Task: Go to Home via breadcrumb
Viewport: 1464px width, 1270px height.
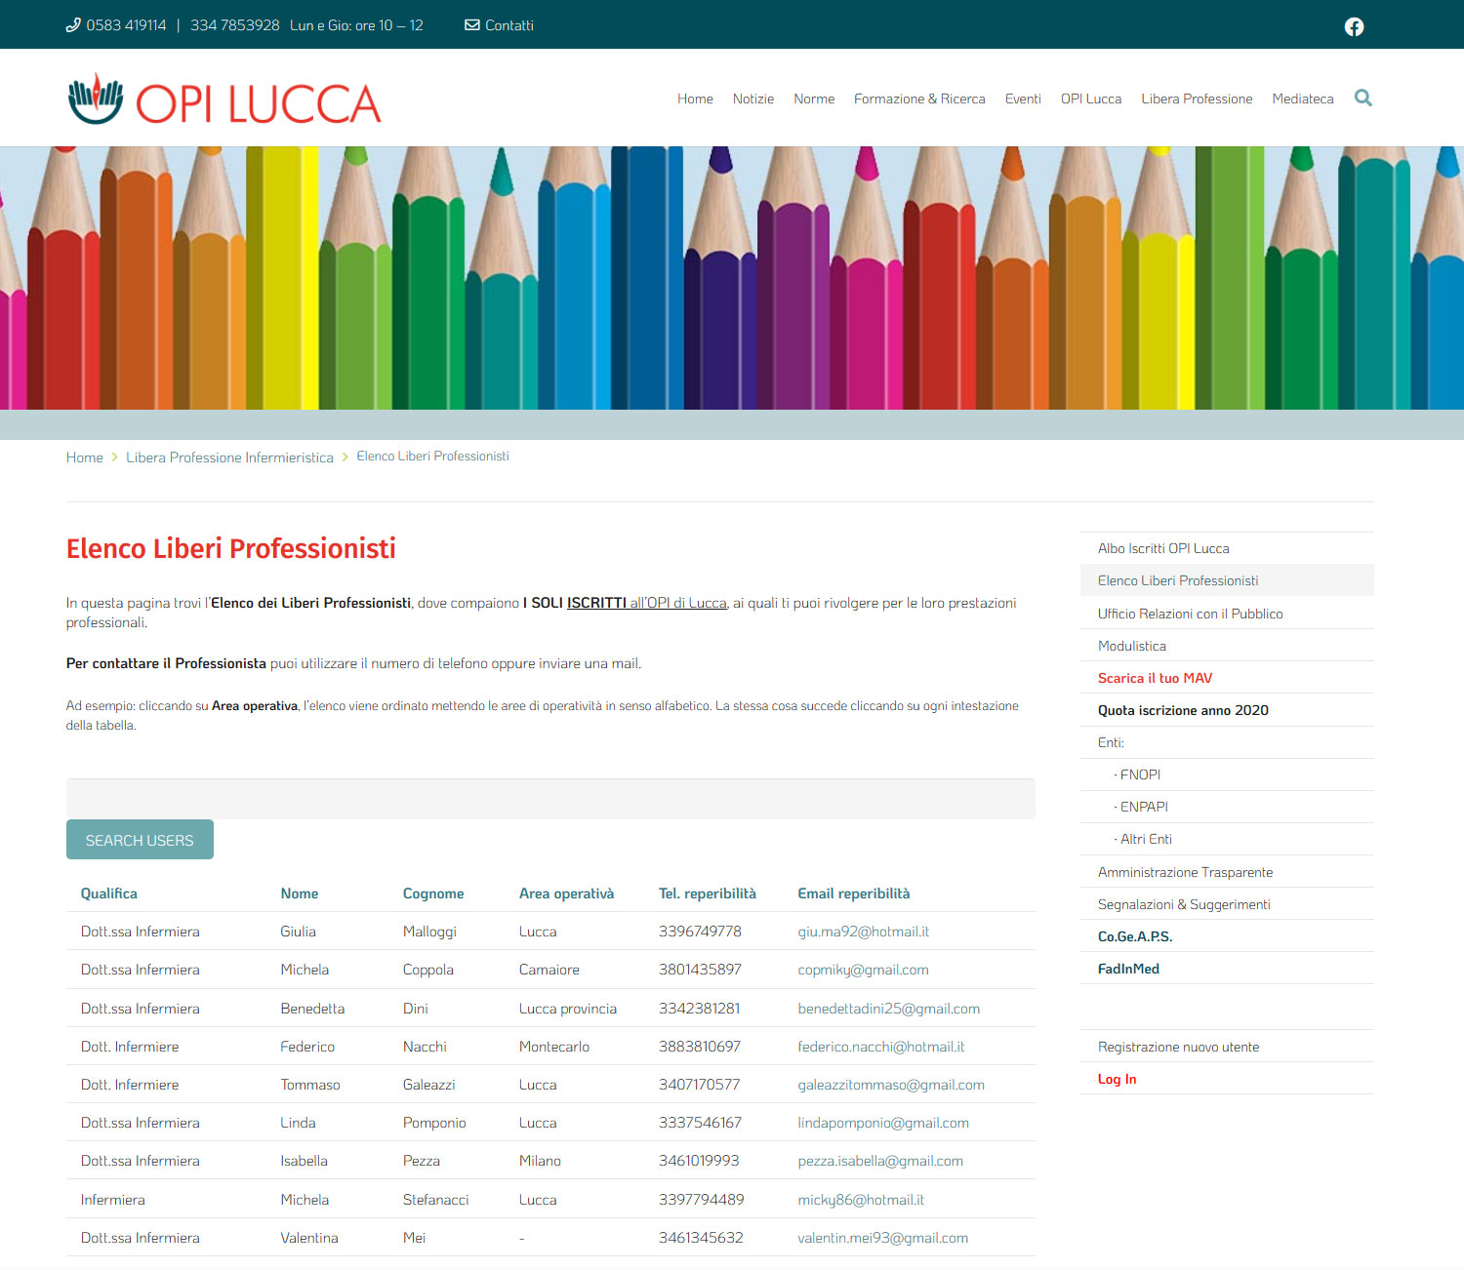Action: 84,457
